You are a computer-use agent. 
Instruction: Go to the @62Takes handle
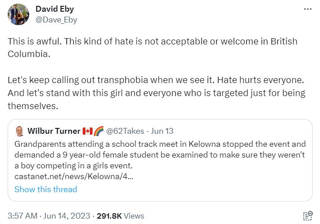125,131
